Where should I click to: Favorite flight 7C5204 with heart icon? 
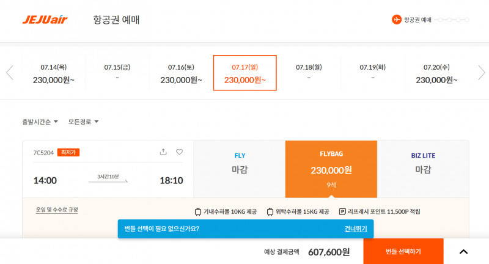tap(179, 152)
